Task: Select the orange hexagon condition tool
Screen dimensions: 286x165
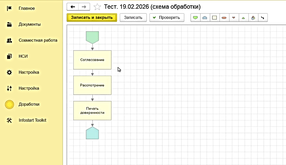Action: (224, 17)
